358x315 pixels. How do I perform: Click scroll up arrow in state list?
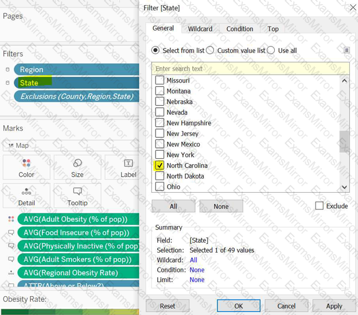345,80
